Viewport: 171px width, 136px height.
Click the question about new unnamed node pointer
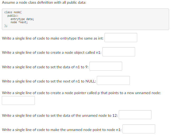81,93
